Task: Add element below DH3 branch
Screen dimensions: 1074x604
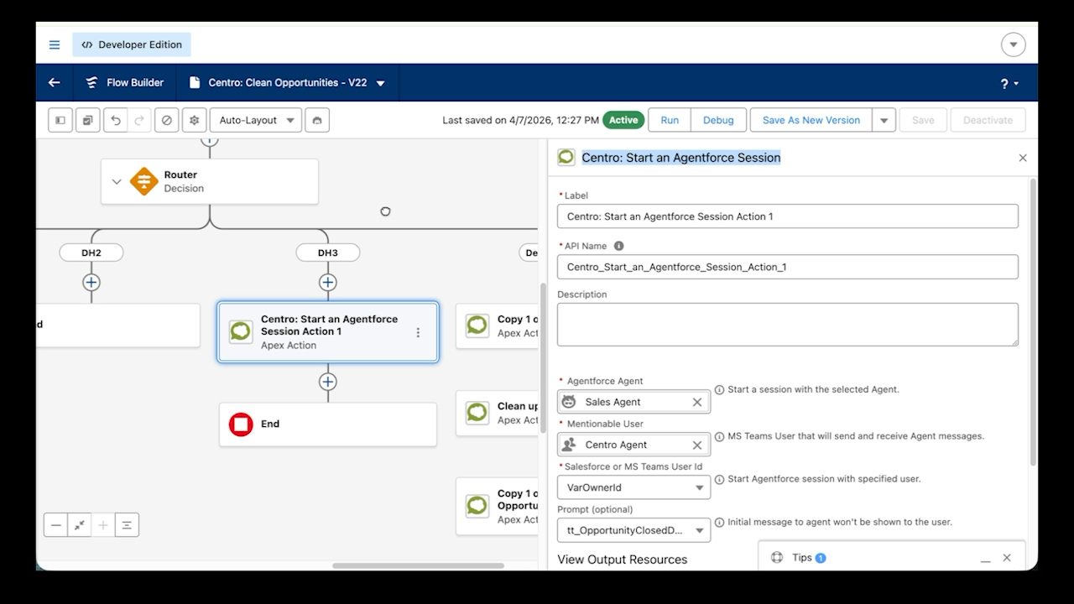Action: tap(328, 283)
